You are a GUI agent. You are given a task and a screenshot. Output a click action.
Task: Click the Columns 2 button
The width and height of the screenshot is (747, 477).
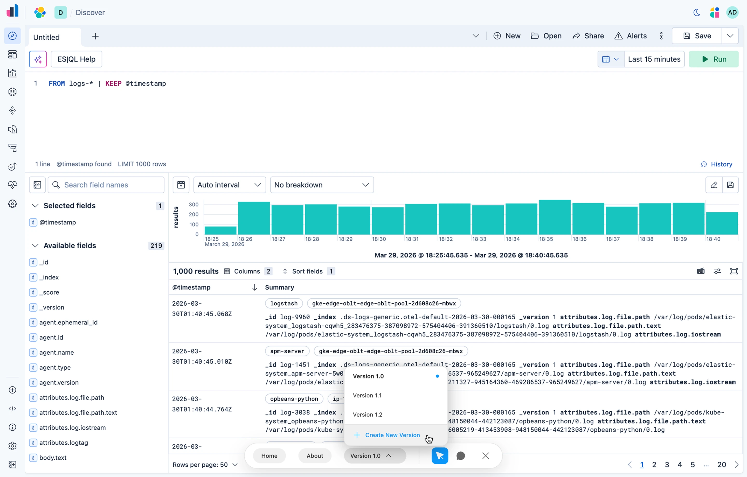pos(248,271)
